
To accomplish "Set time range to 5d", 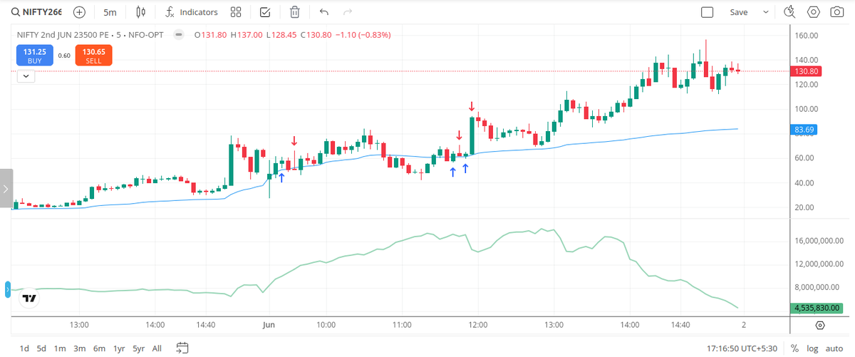I will [x=42, y=348].
